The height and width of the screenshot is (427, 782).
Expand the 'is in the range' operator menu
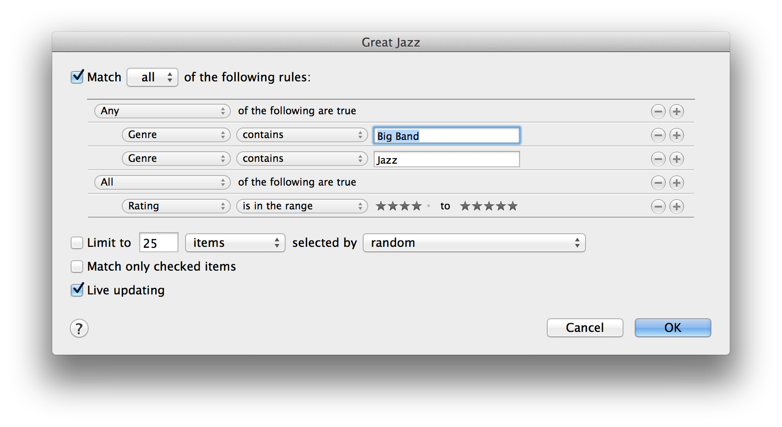[x=302, y=206]
